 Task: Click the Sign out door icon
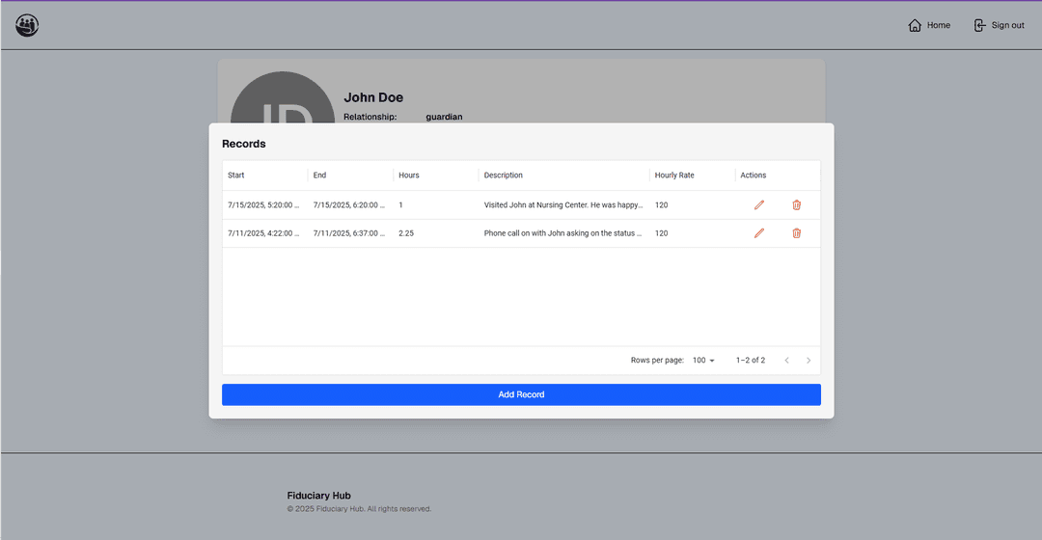(x=979, y=25)
